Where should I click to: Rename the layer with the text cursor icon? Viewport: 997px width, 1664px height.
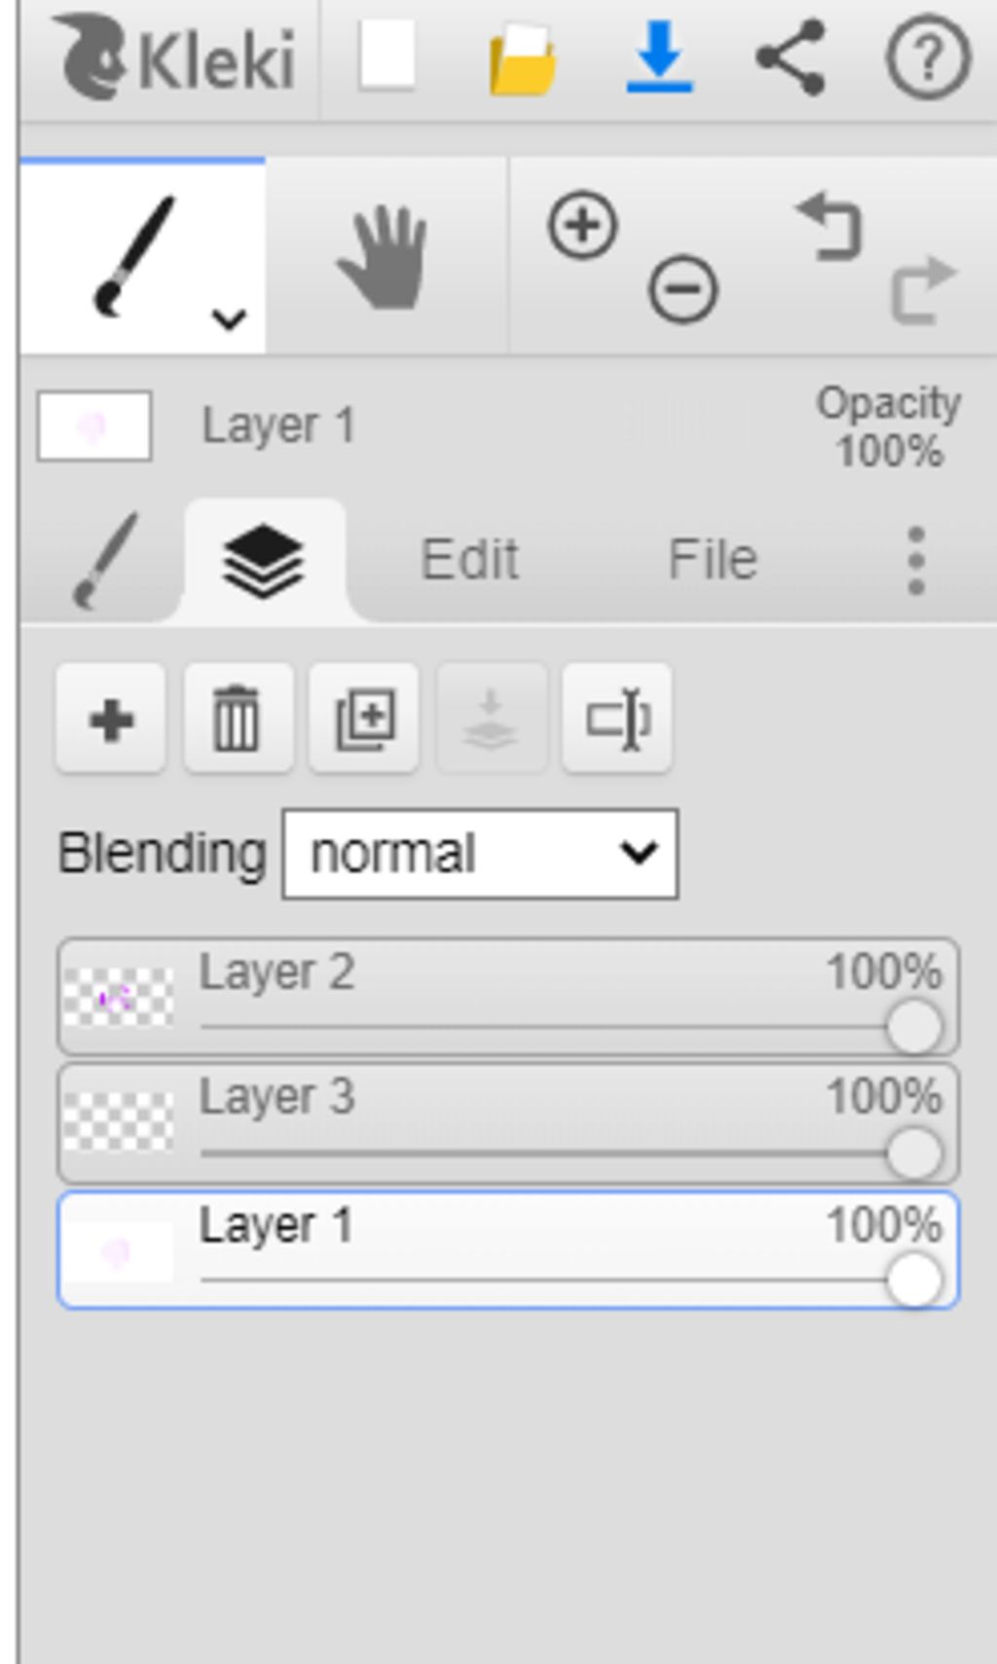[617, 720]
